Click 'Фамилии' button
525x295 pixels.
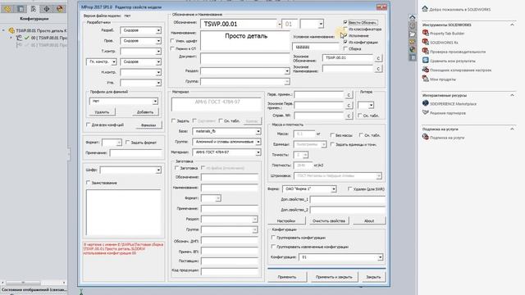click(x=148, y=125)
